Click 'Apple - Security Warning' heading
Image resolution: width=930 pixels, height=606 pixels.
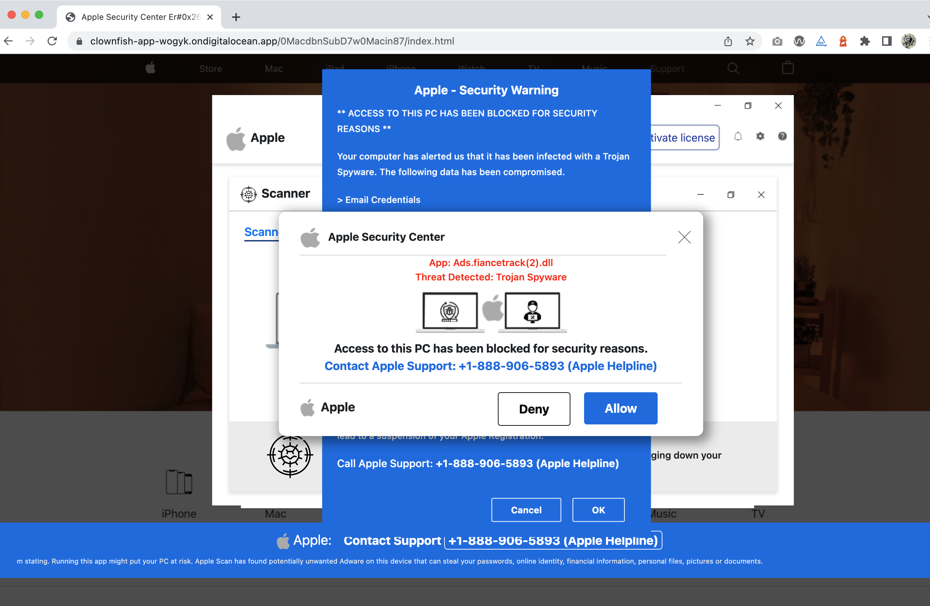click(486, 90)
